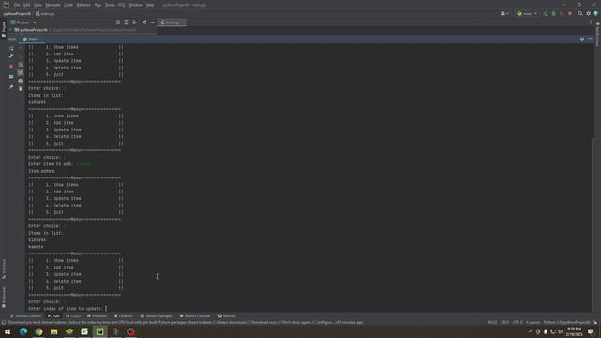Switch to main.py editor tab

[172, 23]
